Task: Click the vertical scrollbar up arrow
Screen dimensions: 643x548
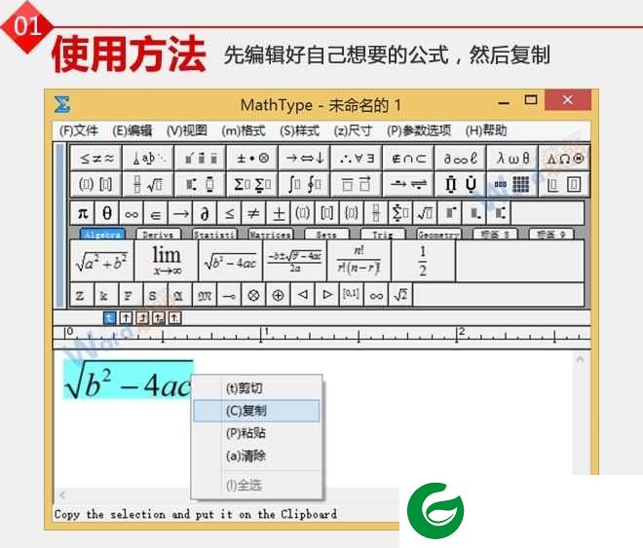Action: (x=580, y=359)
